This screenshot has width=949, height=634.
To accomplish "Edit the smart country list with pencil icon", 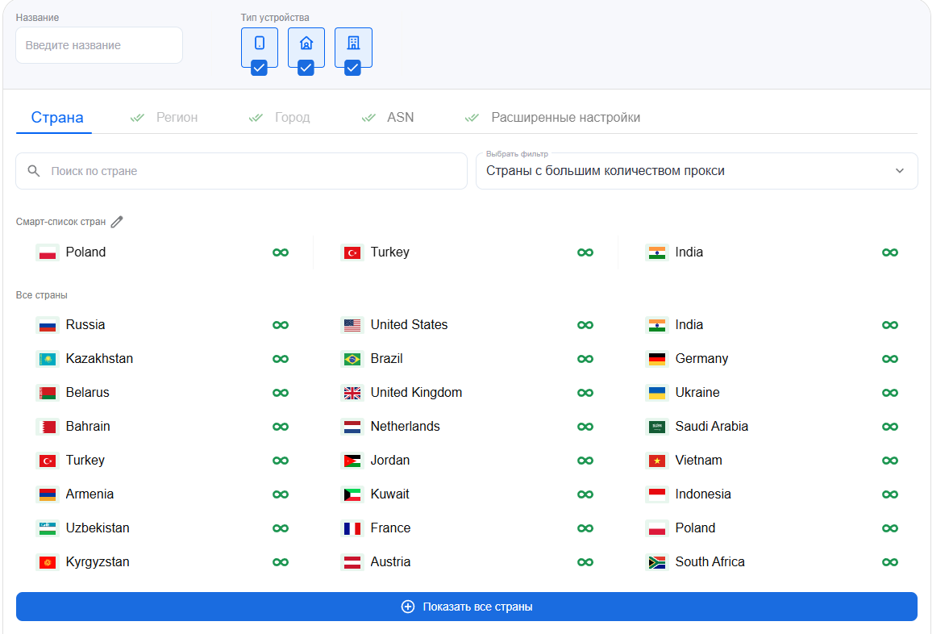I will pyautogui.click(x=117, y=222).
